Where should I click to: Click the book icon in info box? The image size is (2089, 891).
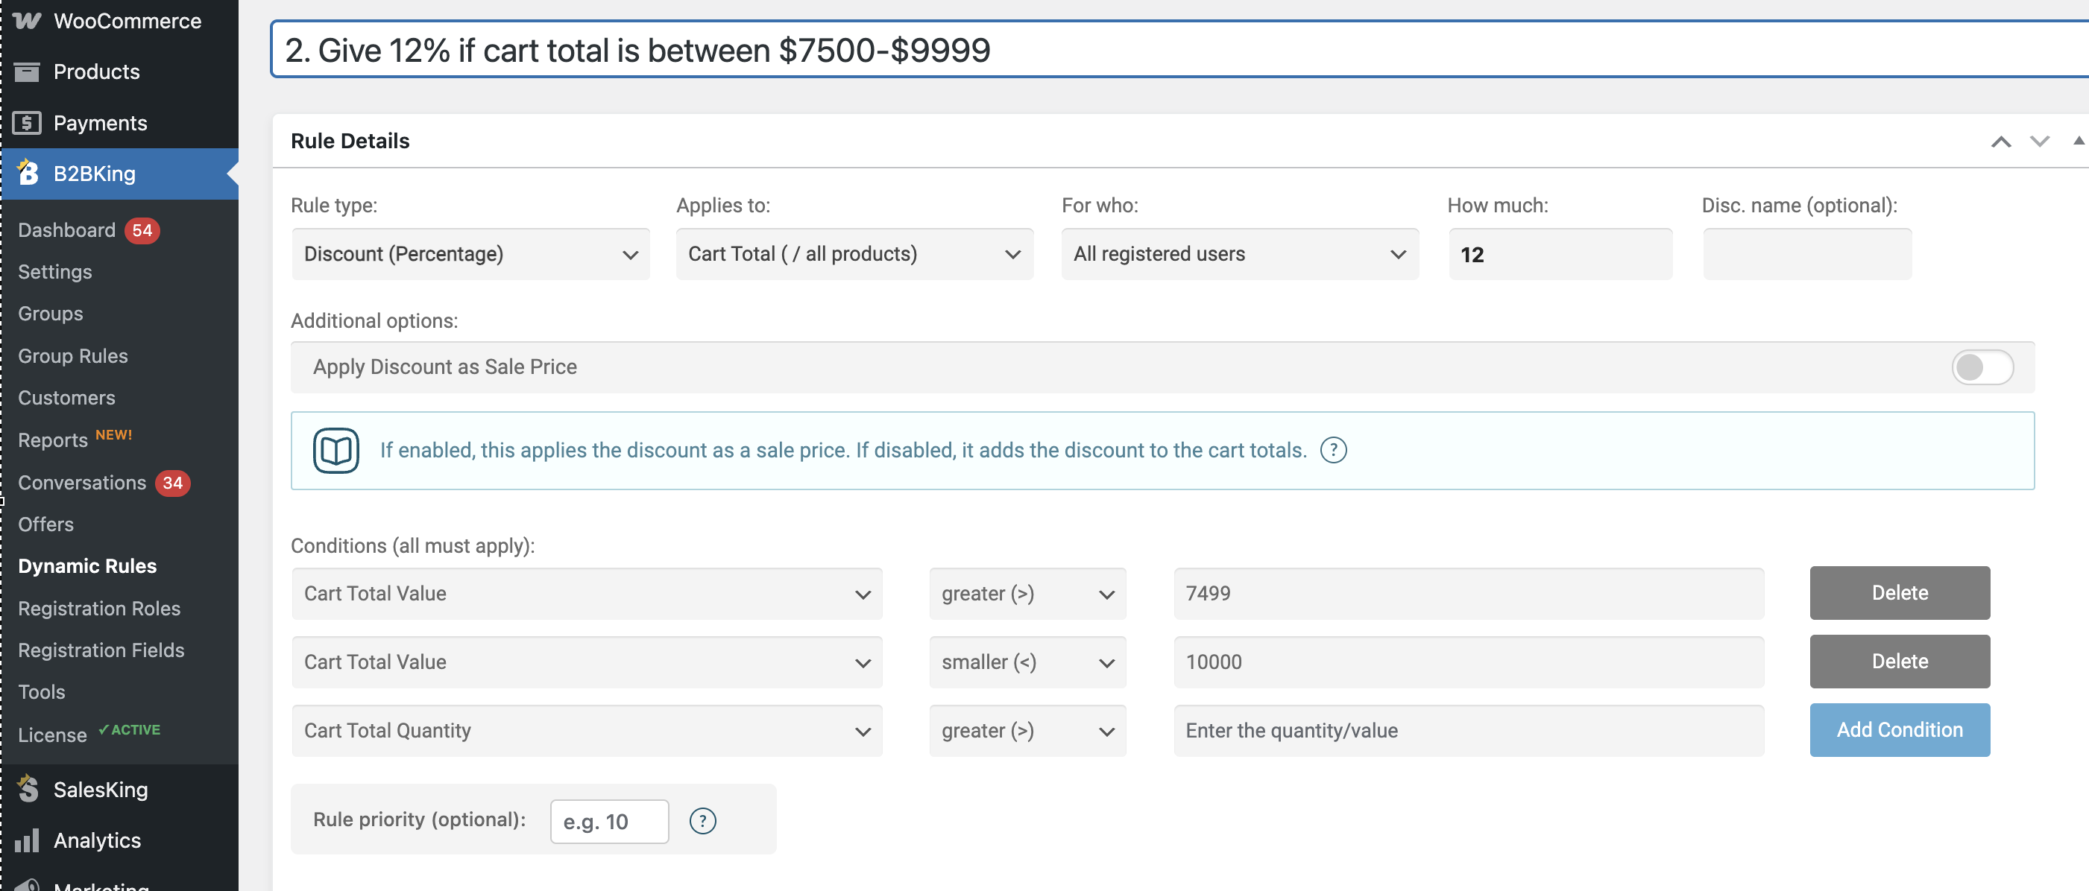(335, 451)
